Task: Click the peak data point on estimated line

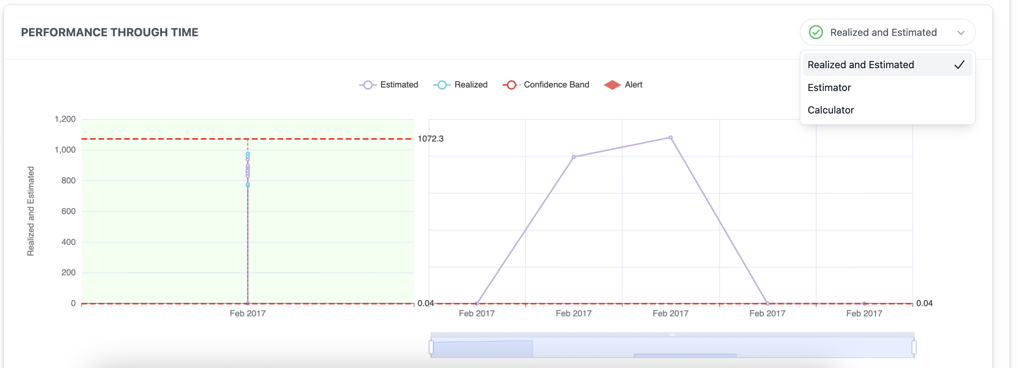Action: [670, 138]
